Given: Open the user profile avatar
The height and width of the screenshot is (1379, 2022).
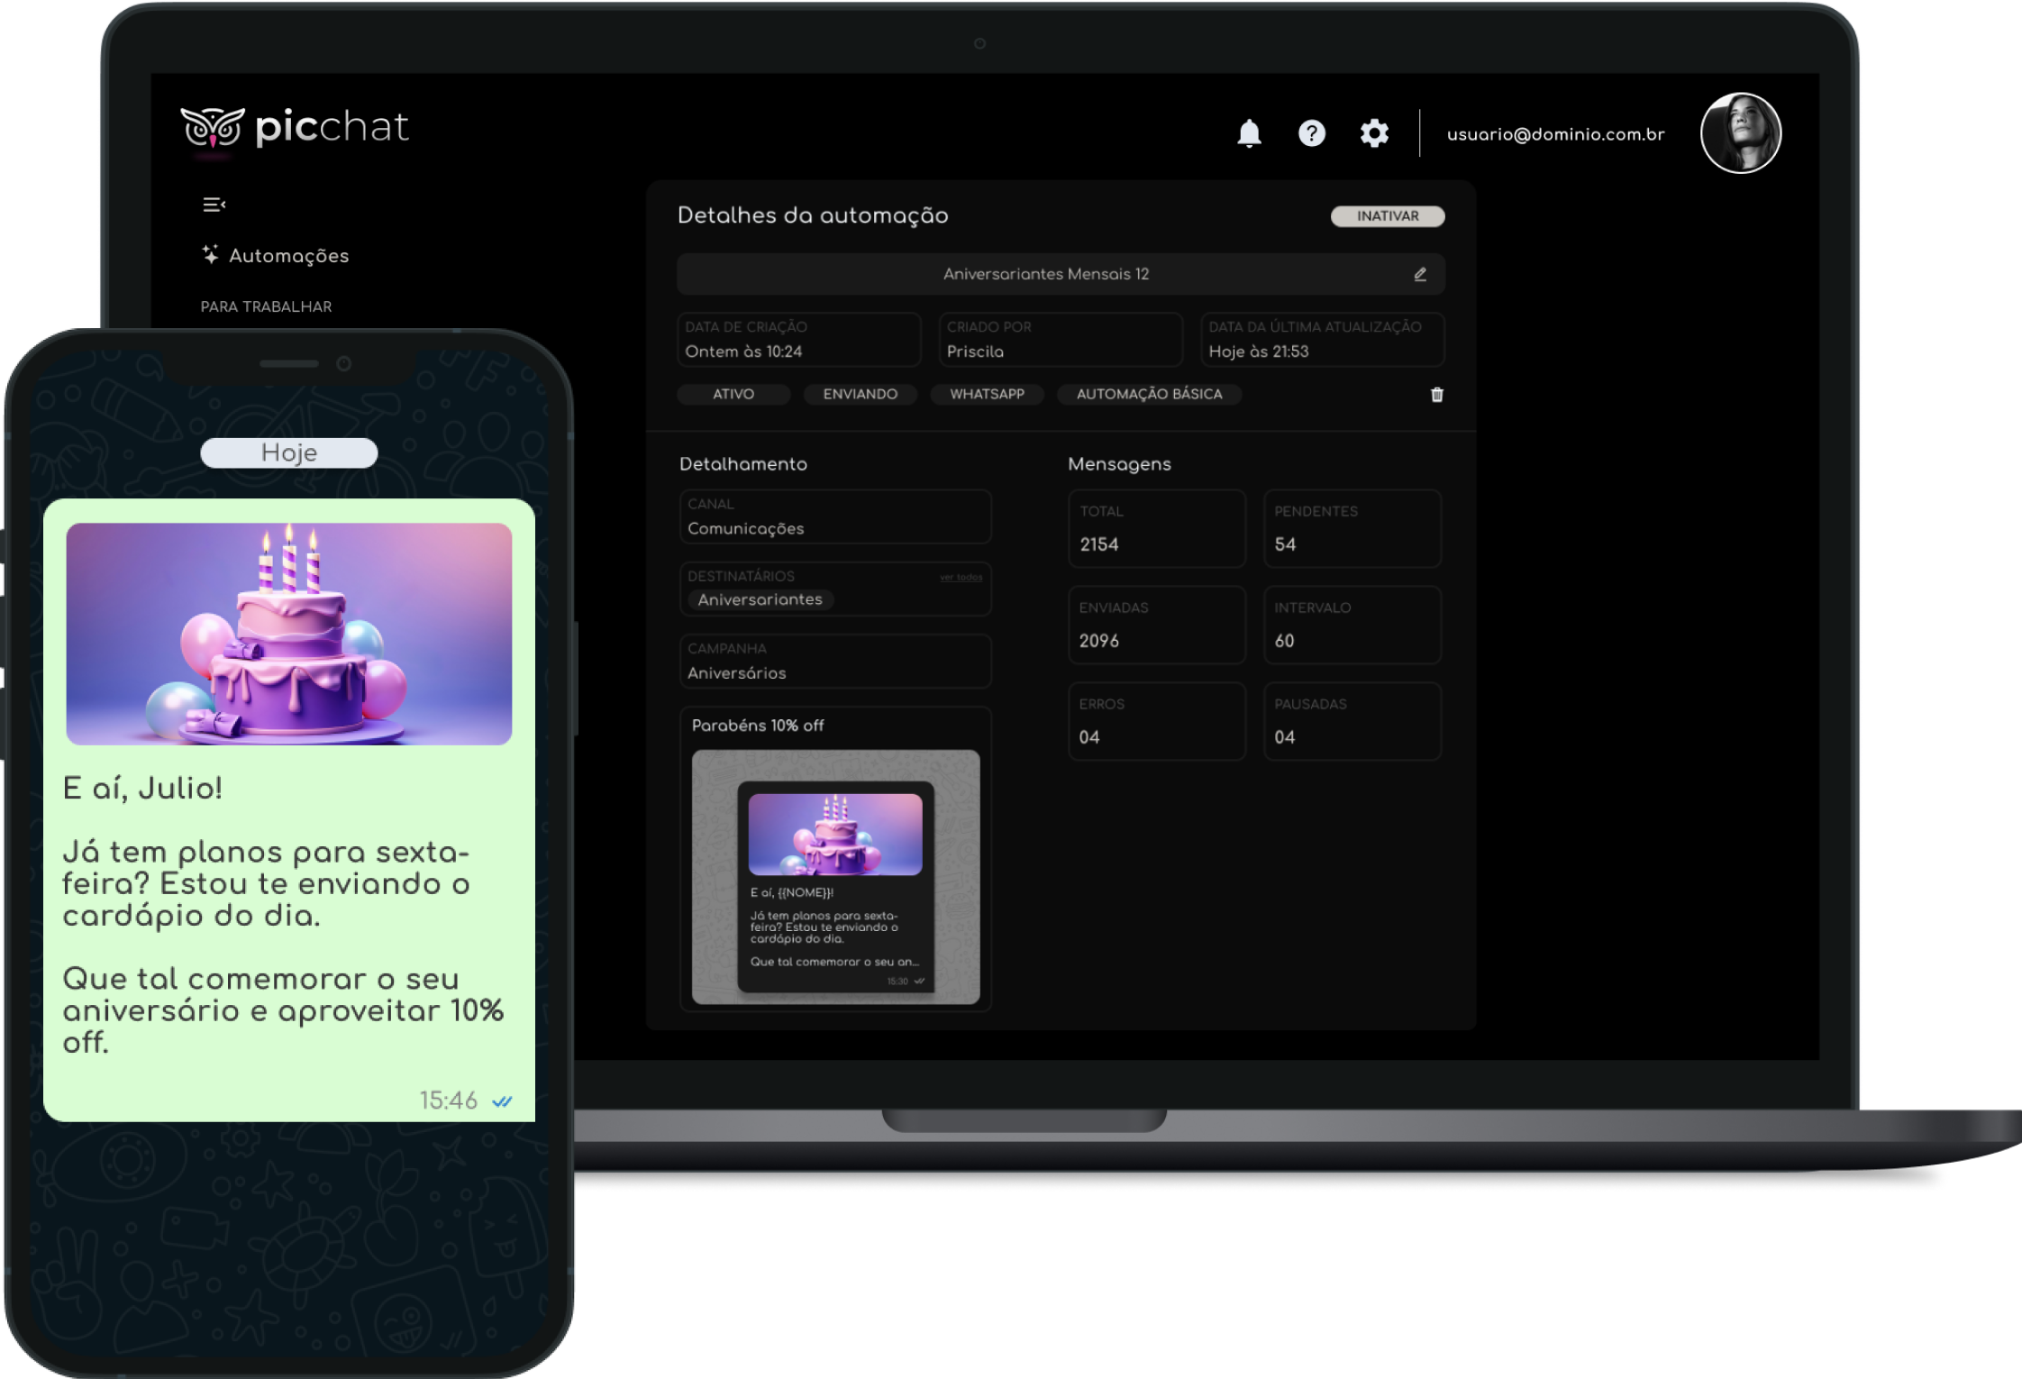Looking at the screenshot, I should [1739, 133].
